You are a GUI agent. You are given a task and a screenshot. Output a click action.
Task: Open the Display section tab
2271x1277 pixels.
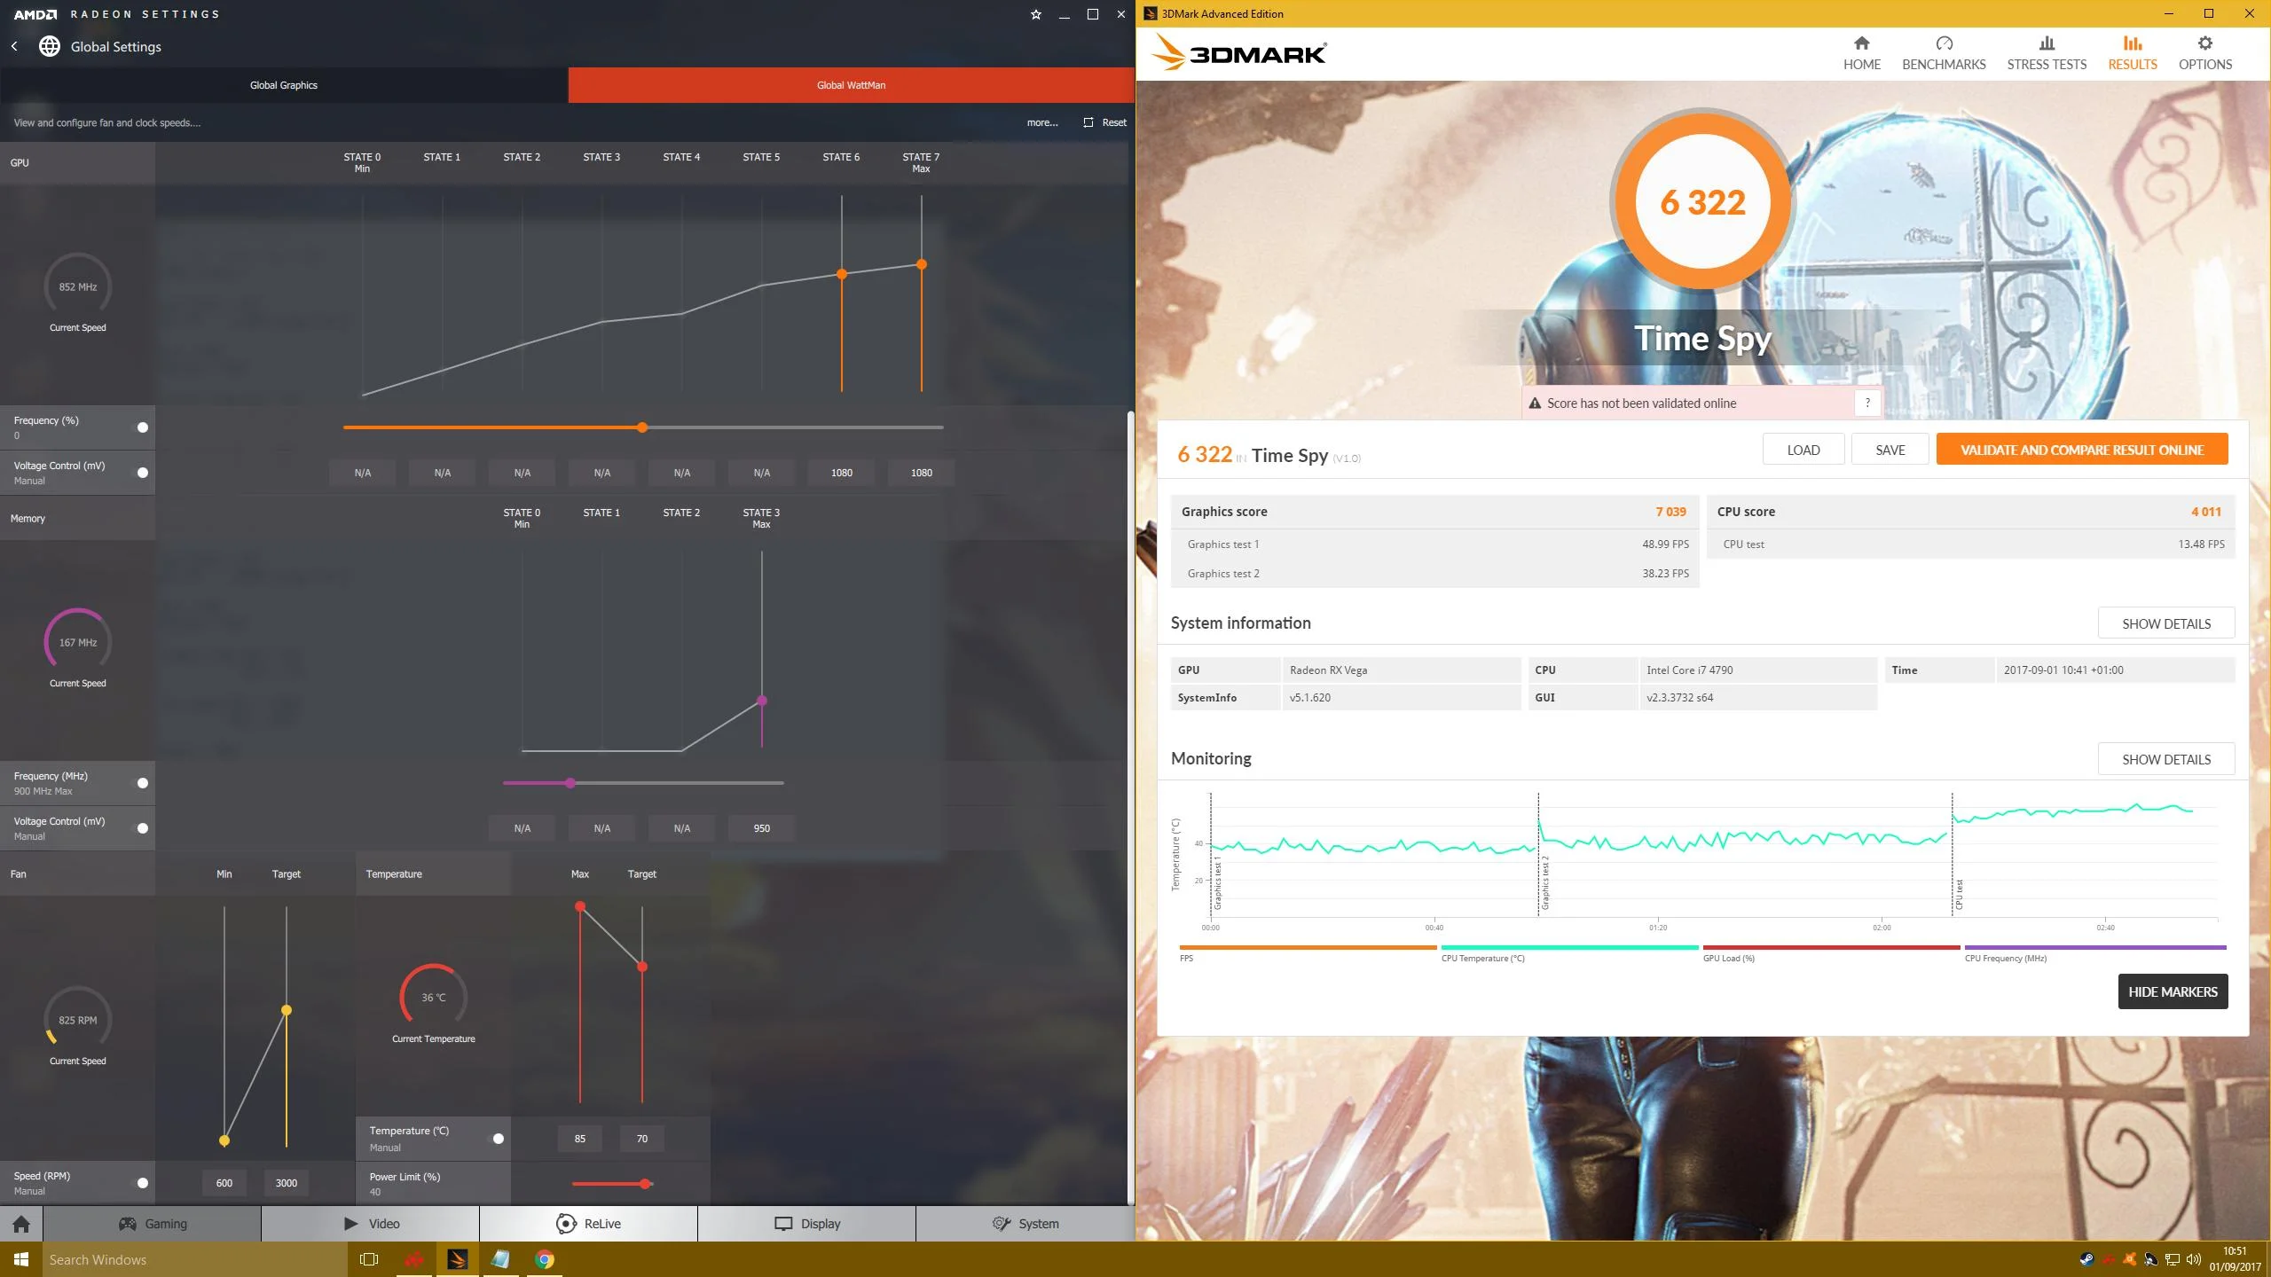[806, 1224]
